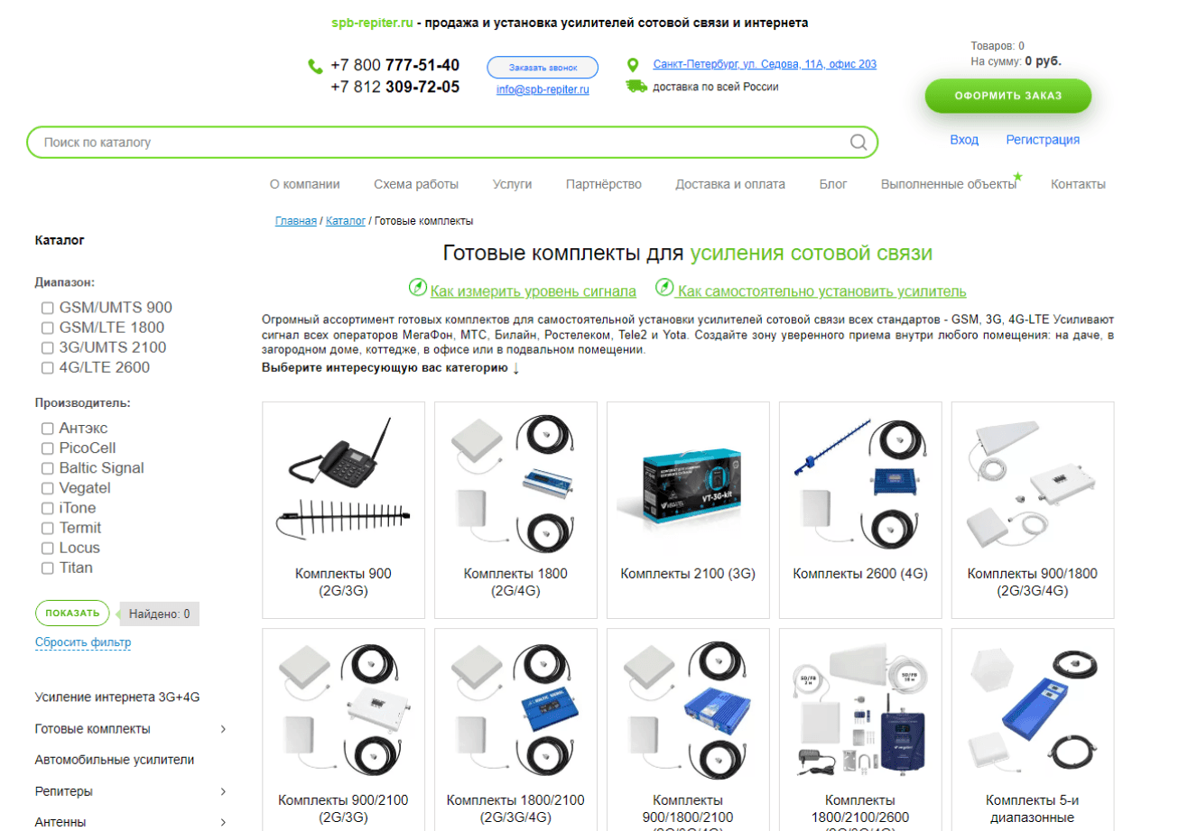Click the green map pin icon
The image size is (1197, 831).
pos(633,65)
